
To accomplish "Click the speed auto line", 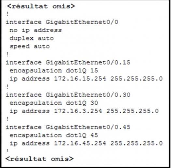I will point(30,47).
